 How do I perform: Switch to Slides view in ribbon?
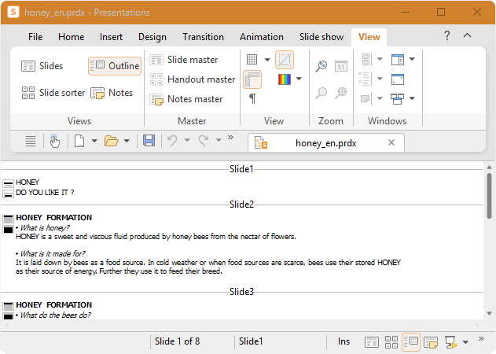pos(42,66)
